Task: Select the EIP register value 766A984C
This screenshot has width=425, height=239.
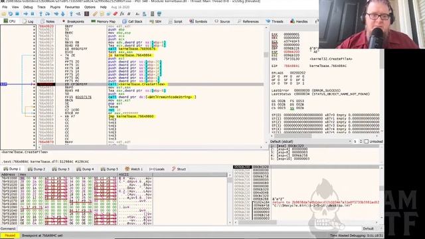Action: pos(292,66)
